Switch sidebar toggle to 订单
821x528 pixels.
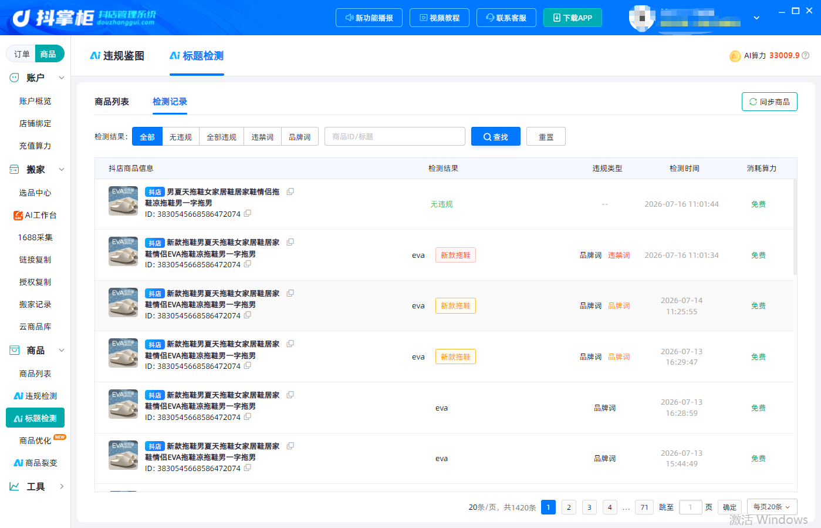pos(22,53)
